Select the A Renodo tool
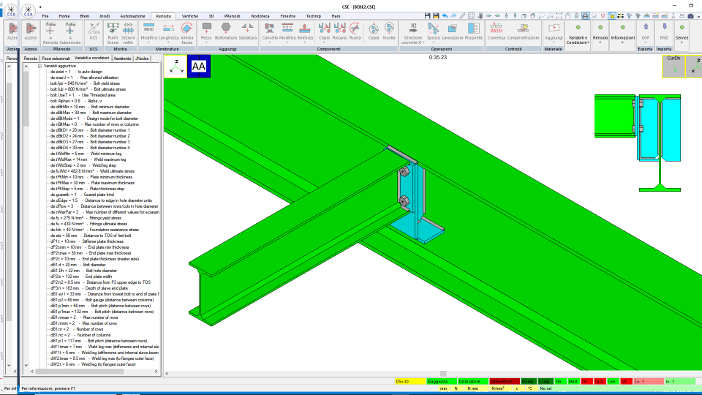Screen dimensions: 702x395 pos(50,33)
